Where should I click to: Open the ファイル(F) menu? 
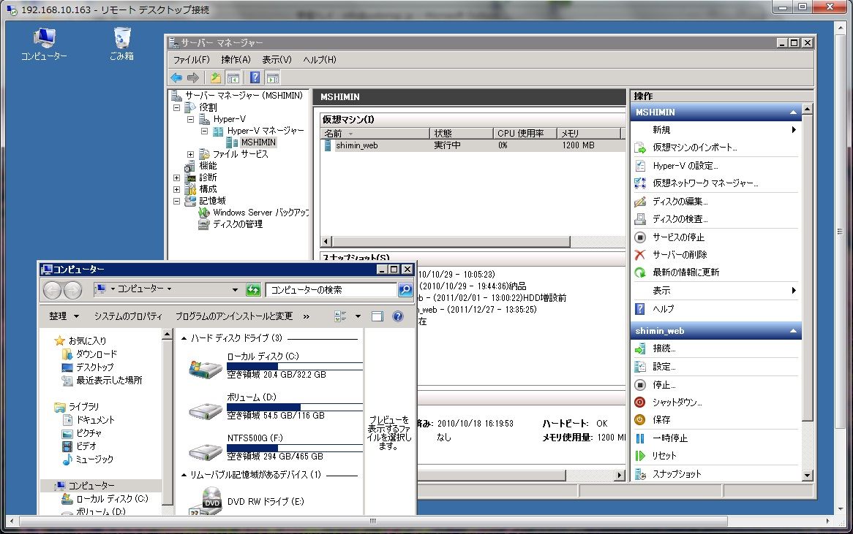(x=191, y=60)
